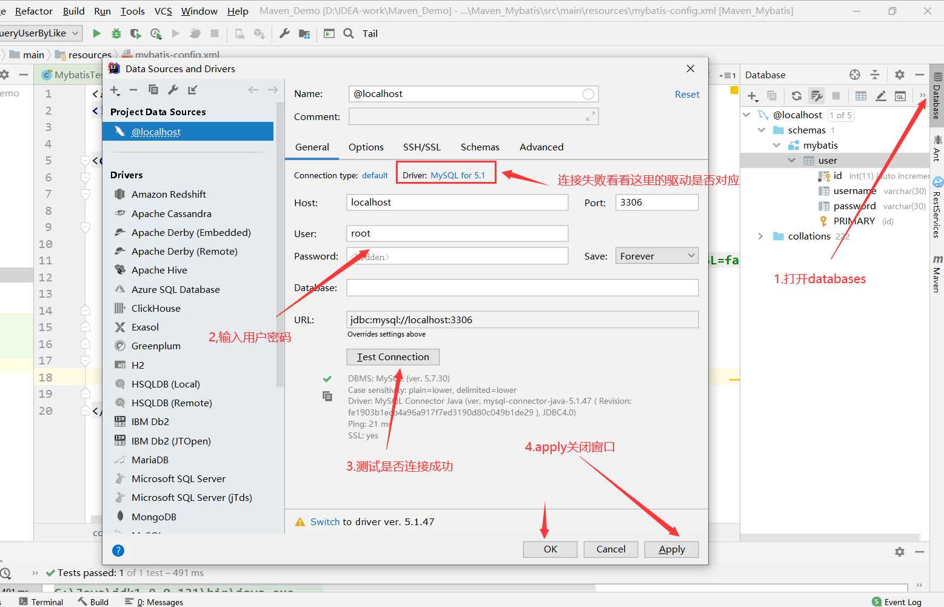Click the Search Everywhere magnifier icon
Screen dimensions: 944x607
pos(349,33)
